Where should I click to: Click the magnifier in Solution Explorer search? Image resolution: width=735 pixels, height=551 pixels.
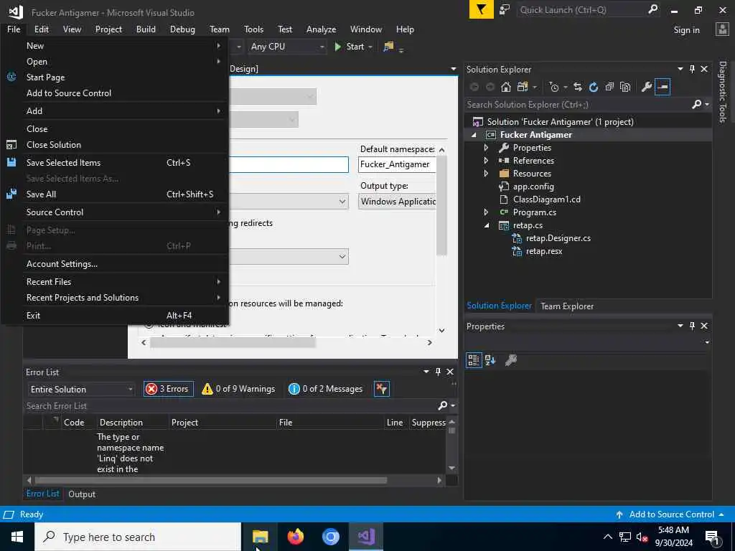click(x=696, y=105)
